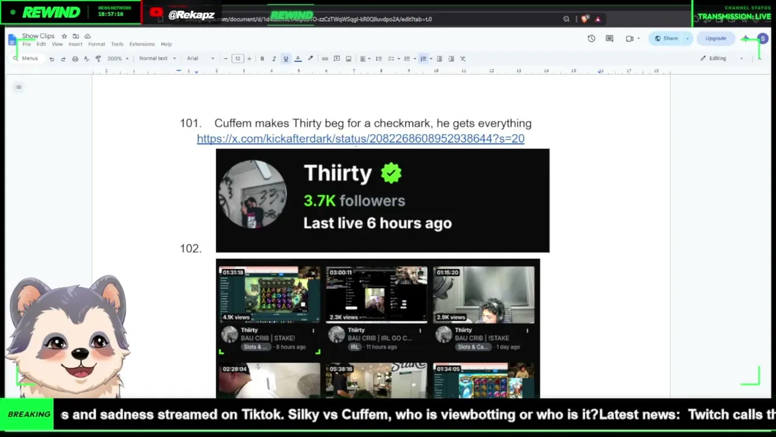Undo the last edit

[52, 59]
